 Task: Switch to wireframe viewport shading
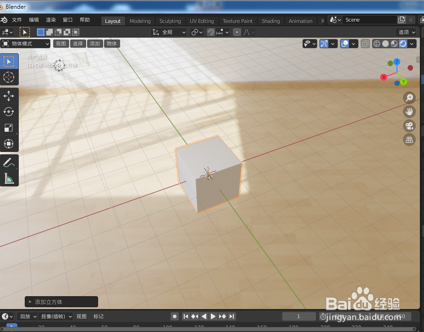(x=377, y=44)
